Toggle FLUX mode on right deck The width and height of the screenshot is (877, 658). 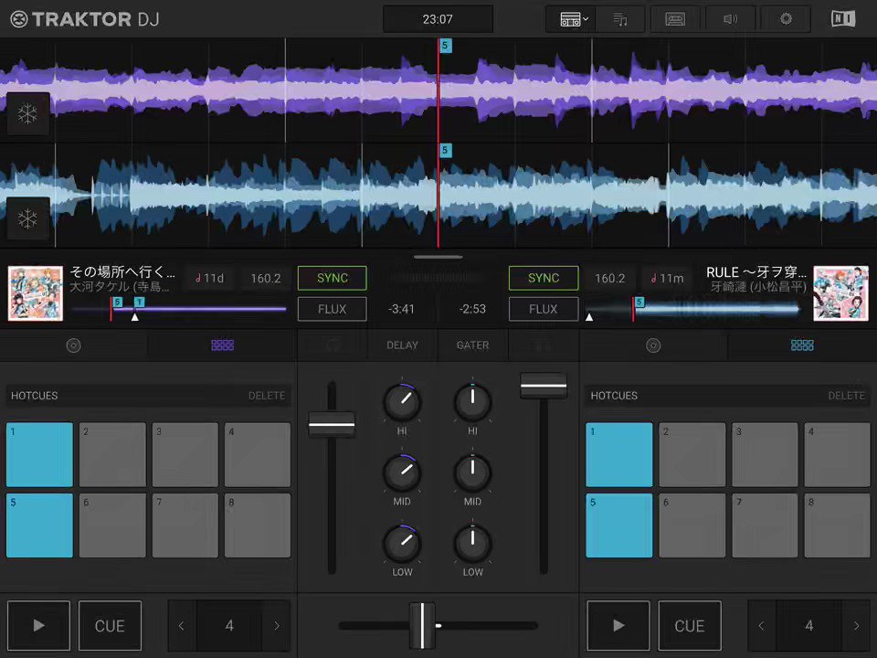[x=543, y=309]
